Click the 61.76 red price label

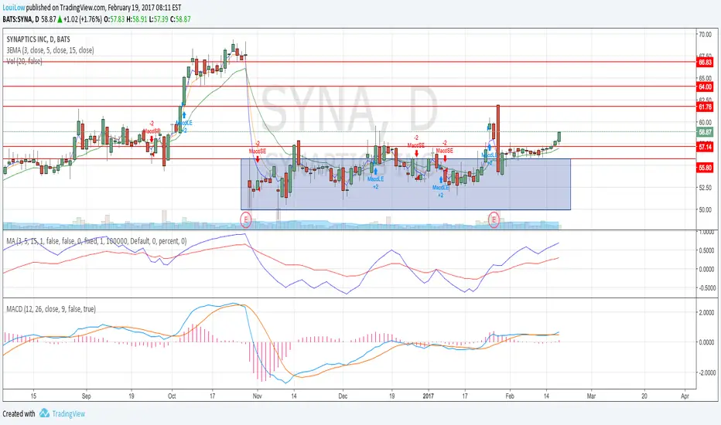(x=705, y=107)
